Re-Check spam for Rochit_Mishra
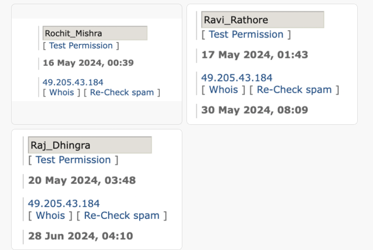This screenshot has width=373, height=250. point(122,92)
